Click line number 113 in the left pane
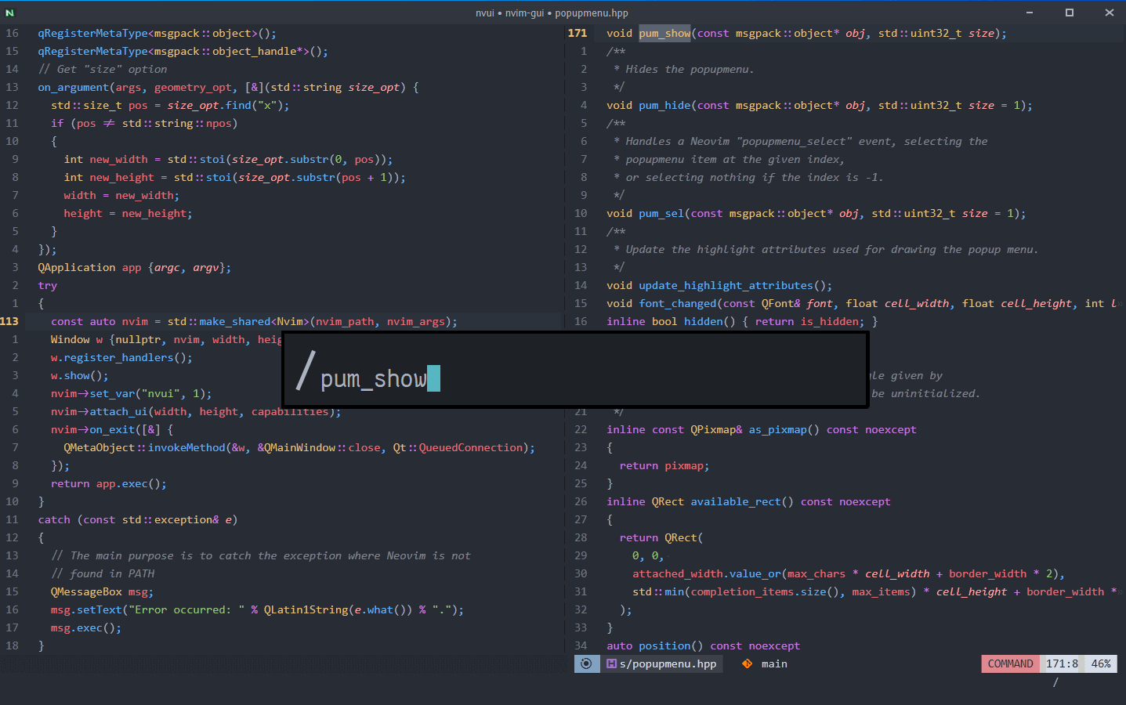Image resolution: width=1126 pixels, height=705 pixels. (9, 321)
